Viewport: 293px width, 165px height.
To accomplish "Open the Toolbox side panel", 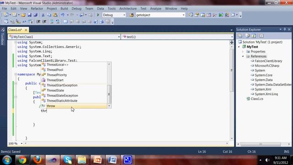I will click(x=2, y=37).
